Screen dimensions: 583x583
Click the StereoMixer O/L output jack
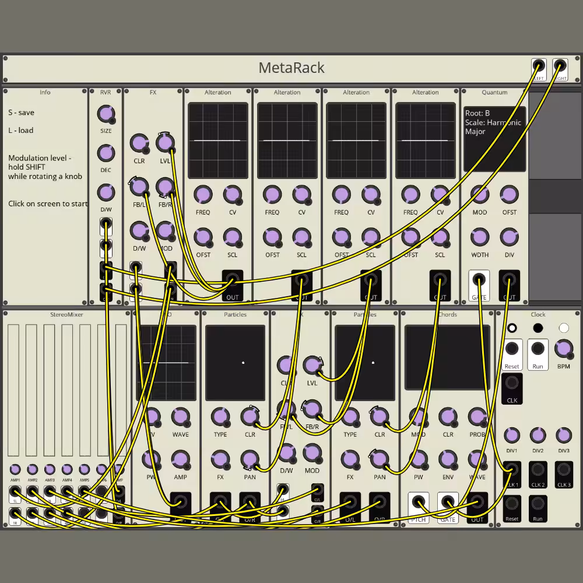(119, 492)
